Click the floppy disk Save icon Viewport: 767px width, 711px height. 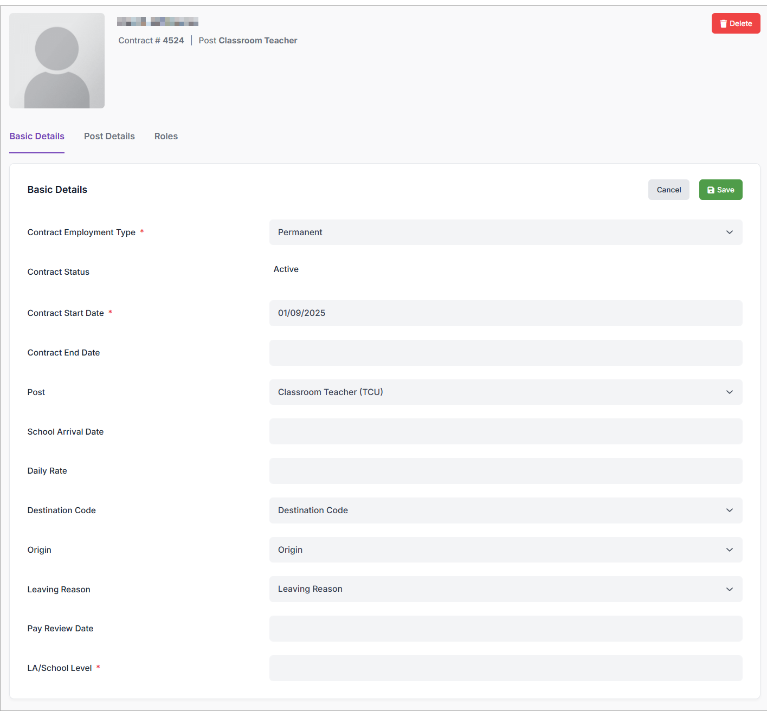(711, 190)
